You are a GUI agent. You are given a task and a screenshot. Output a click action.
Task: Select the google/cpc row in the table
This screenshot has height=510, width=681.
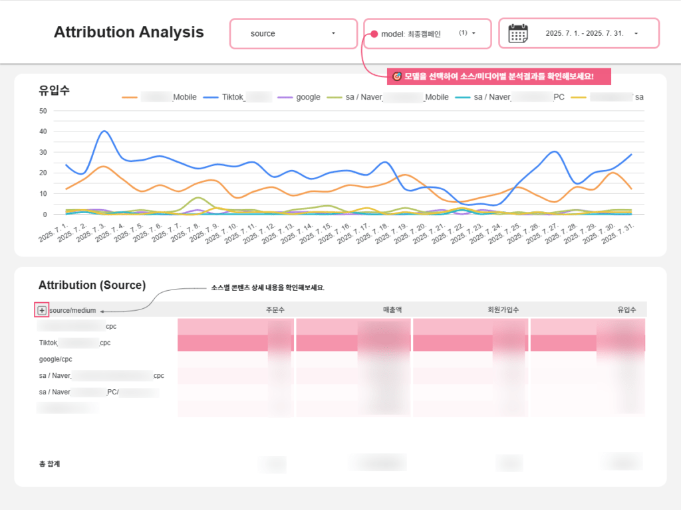coord(55,359)
